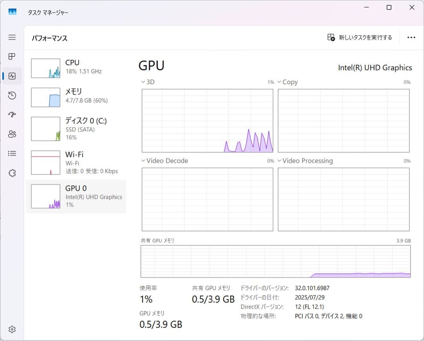Select the Performance sidebar icon
Screen dimensions: 424x341
12,76
